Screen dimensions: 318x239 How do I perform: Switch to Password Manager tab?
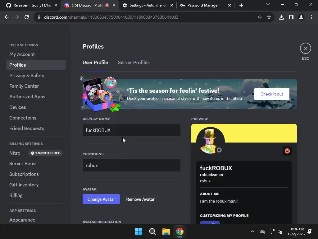point(203,5)
